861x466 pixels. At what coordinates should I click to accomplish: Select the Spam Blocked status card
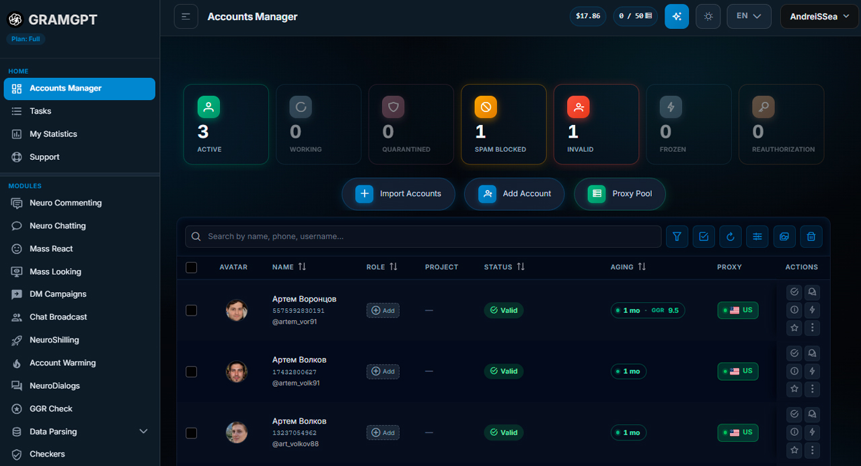[504, 124]
